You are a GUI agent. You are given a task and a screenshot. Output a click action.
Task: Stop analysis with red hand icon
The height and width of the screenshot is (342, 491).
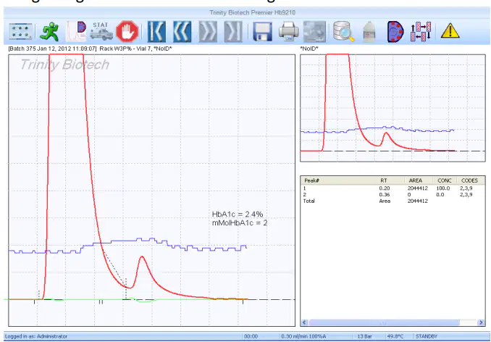(127, 32)
